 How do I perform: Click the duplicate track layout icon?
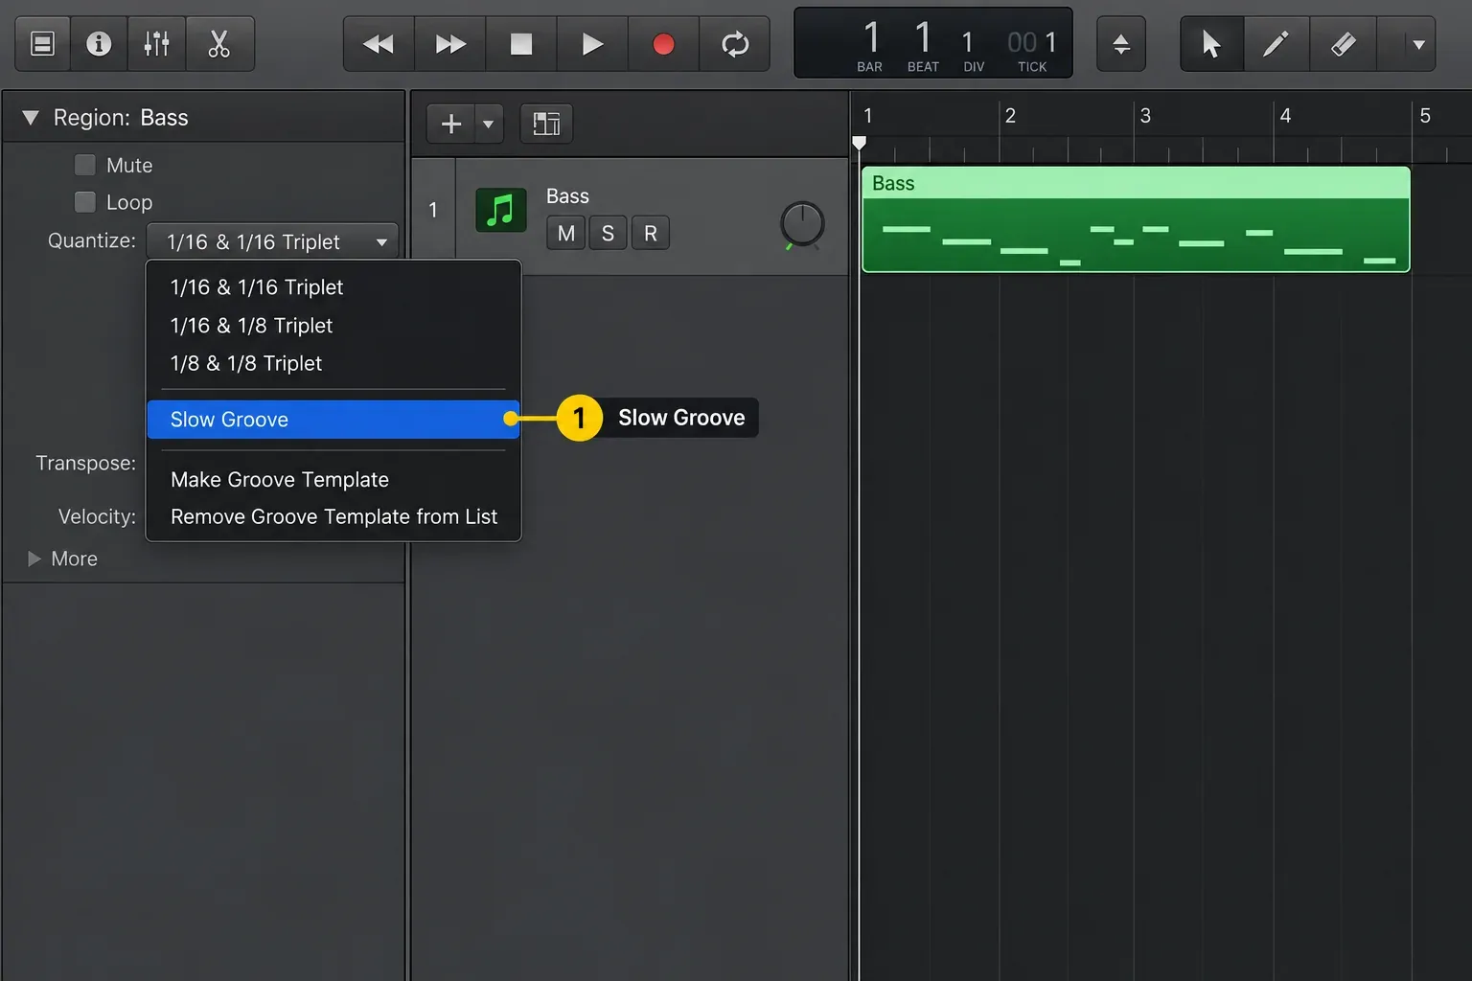point(546,124)
